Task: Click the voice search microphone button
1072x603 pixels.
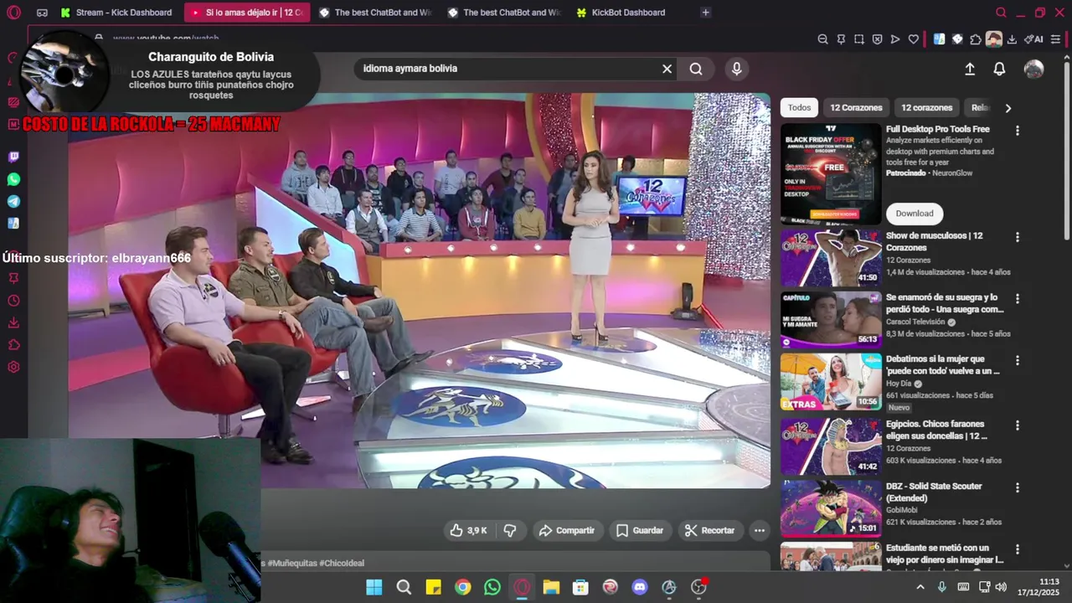Action: [736, 69]
